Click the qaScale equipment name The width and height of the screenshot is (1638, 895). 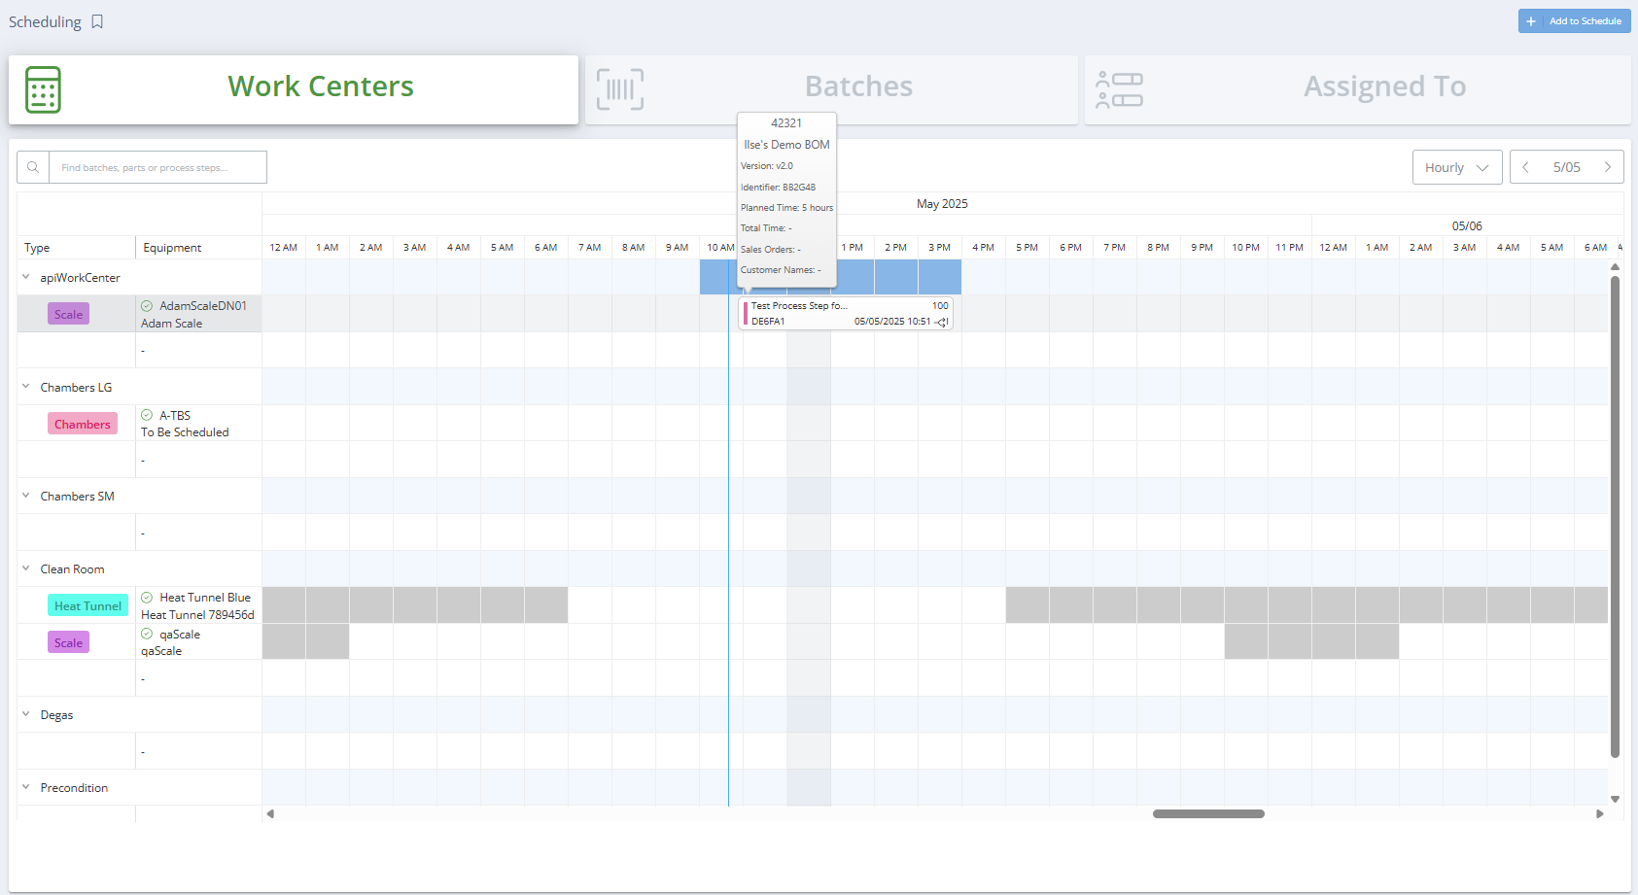coord(180,634)
